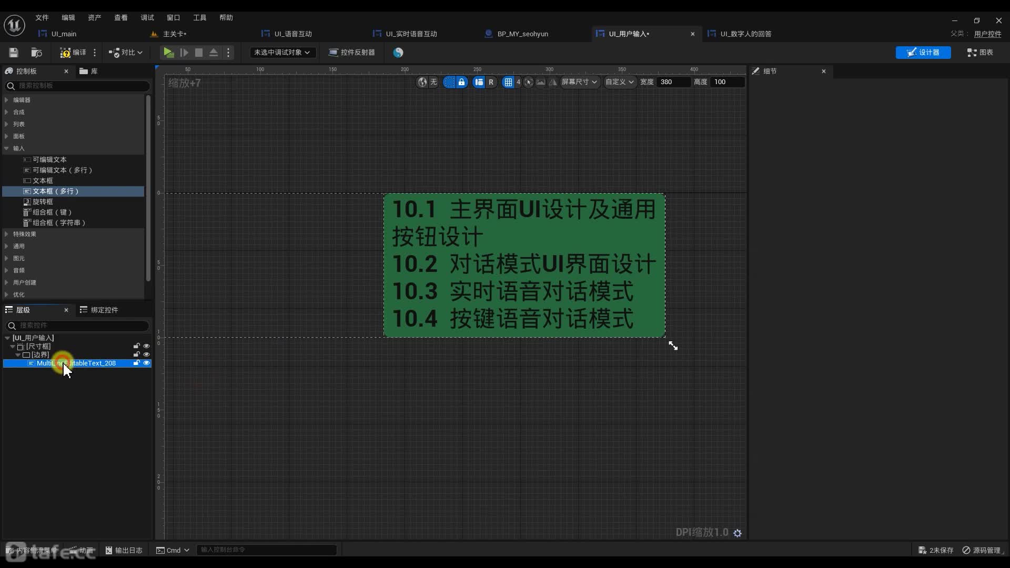
Task: Toggle dashed outline display in viewport toolbar
Action: click(449, 82)
